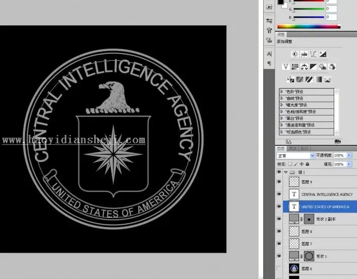The width and height of the screenshot is (357, 279).
Task: Expand the "曝光度" 预设 list
Action: 282,105
